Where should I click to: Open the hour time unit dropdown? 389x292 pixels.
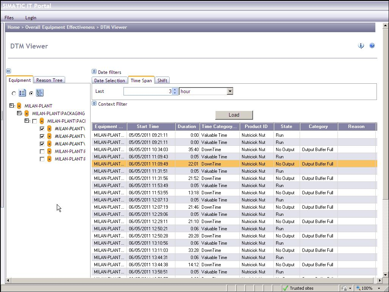[x=230, y=91]
